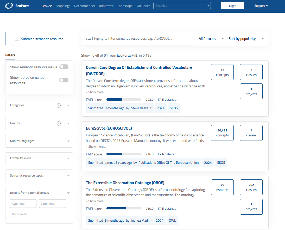Enable Show semantic resource views
The width and height of the screenshot is (285, 230).
point(64,67)
